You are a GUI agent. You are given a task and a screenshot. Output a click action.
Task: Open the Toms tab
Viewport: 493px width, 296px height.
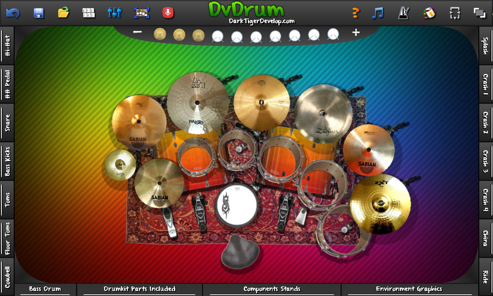(7, 200)
